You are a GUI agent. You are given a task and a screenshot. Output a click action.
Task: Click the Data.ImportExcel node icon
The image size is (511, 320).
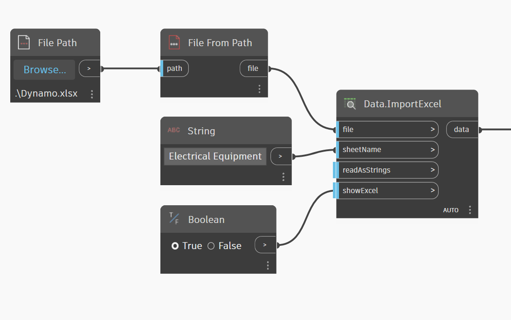click(x=350, y=104)
